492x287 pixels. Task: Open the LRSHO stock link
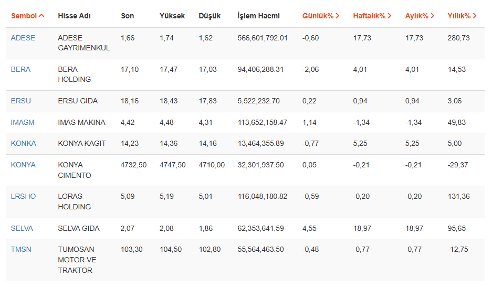[23, 196]
